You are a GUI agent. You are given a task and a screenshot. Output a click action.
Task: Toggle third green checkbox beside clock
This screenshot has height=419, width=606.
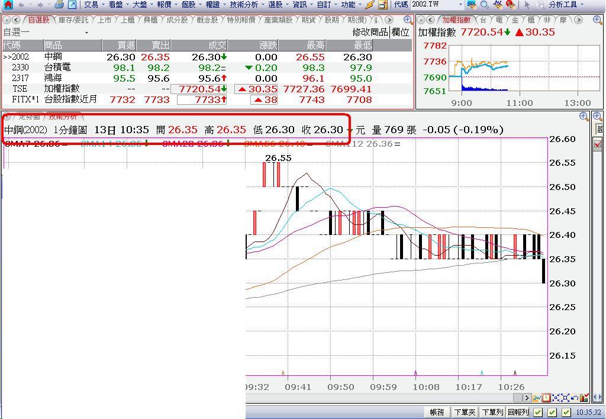click(566, 412)
